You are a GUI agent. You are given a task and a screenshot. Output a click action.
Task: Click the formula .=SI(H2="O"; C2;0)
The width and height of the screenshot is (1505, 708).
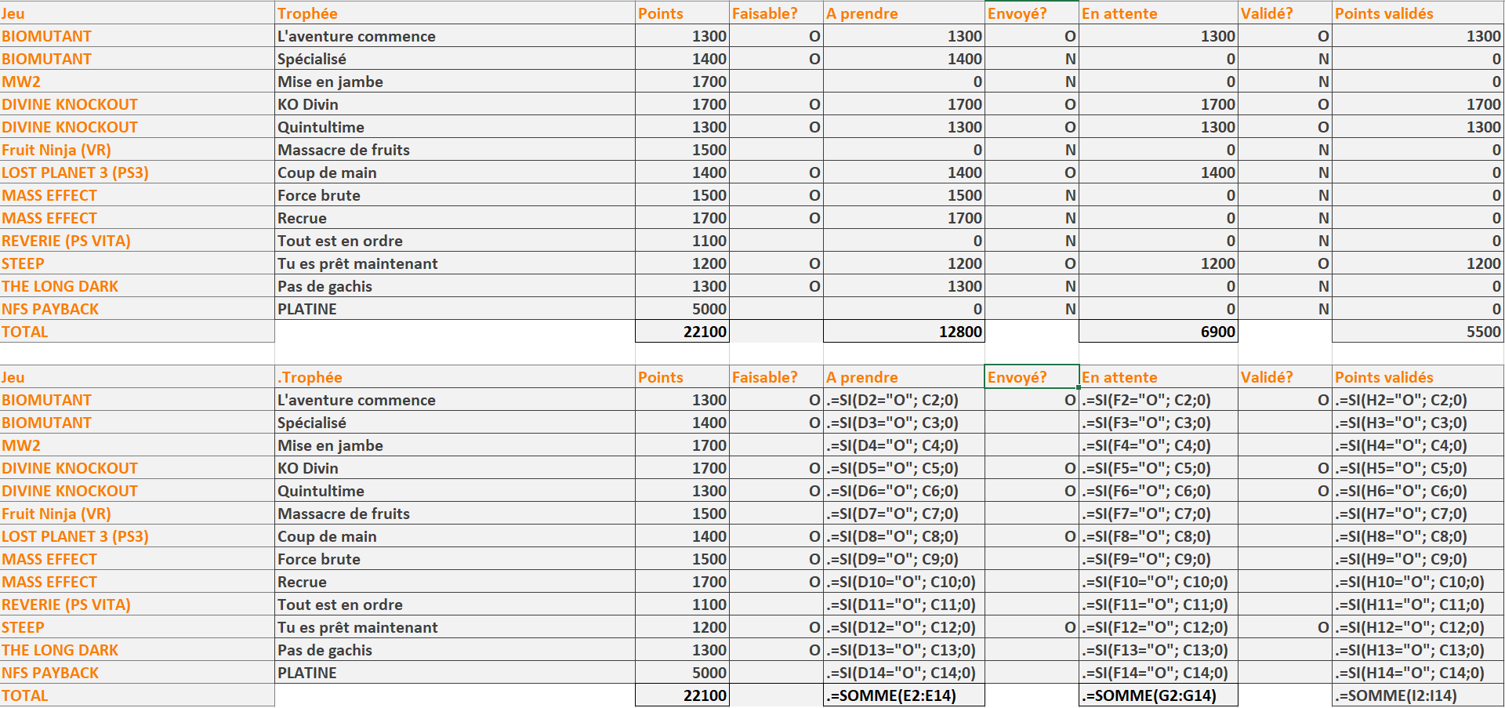1417,400
